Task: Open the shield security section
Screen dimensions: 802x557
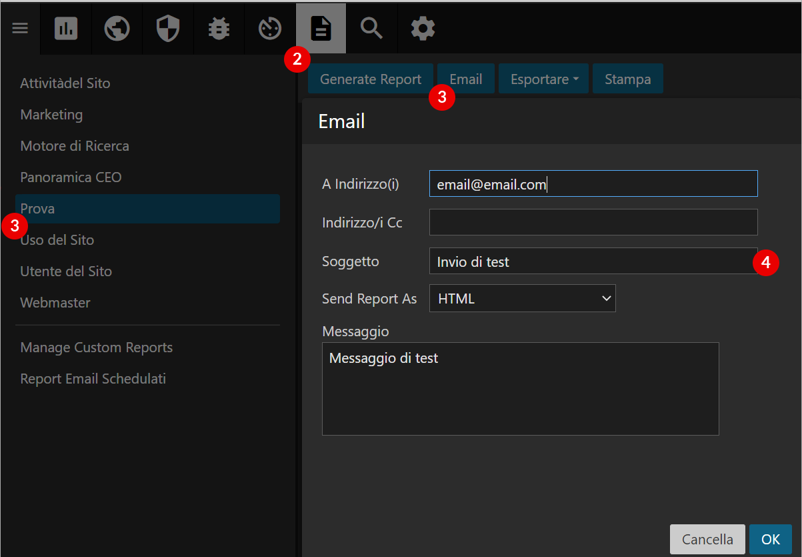Action: (167, 28)
